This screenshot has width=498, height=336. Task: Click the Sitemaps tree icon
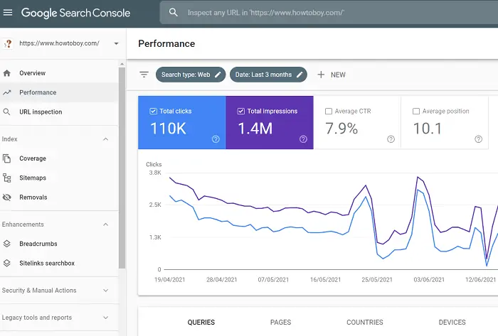point(6,178)
